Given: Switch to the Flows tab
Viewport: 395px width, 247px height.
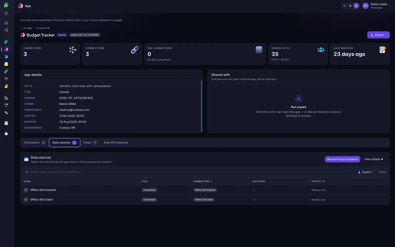Looking at the screenshot, I should (90, 143).
